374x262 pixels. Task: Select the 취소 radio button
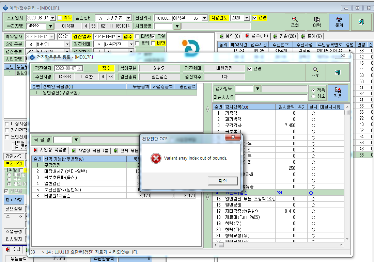point(313,96)
